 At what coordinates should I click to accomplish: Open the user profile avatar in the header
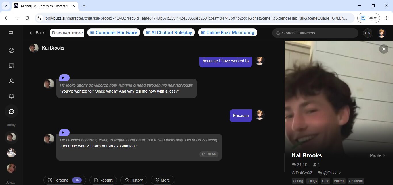pos(382,33)
